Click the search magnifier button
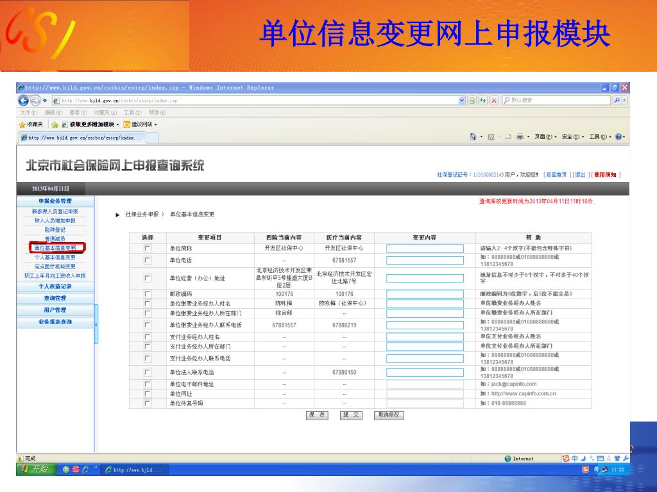The image size is (657, 492). pyautogui.click(x=617, y=101)
